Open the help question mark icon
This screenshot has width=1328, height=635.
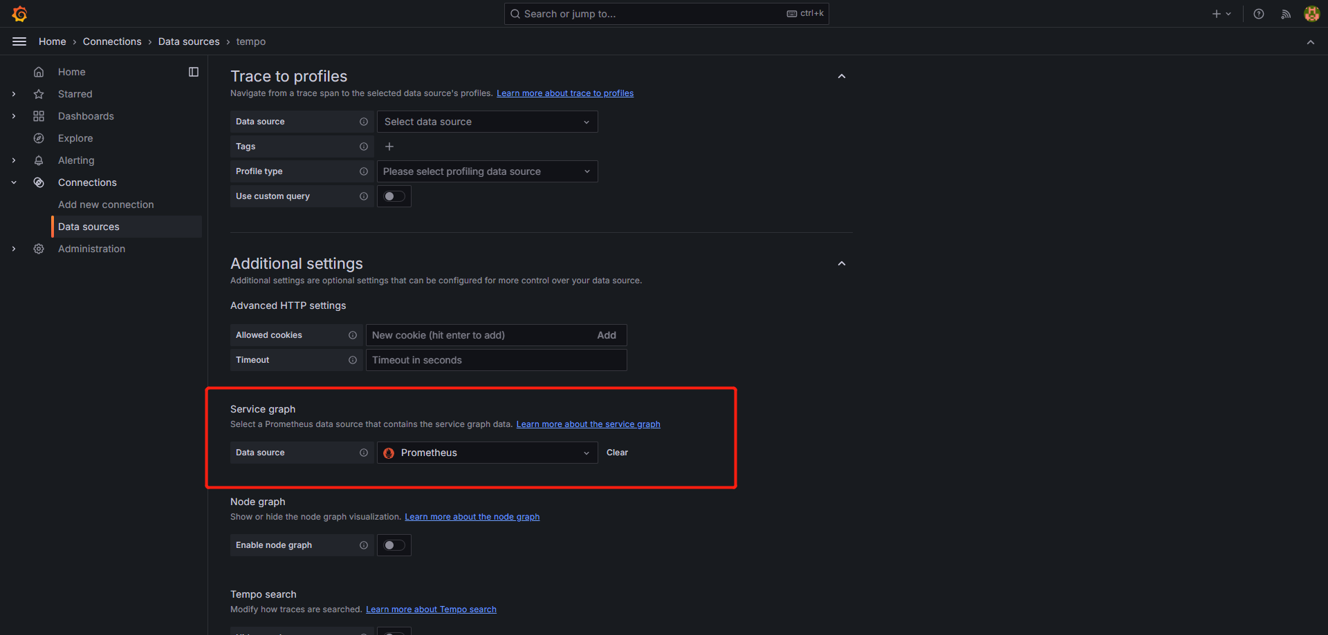(1259, 14)
